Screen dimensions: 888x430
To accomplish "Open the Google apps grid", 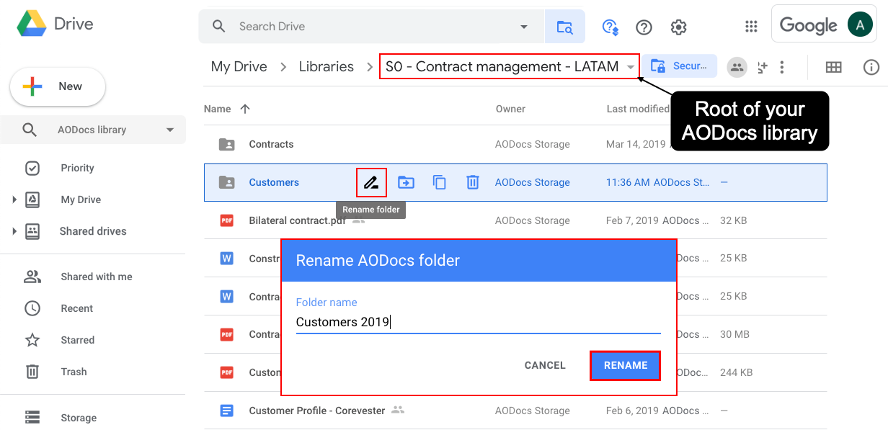I will tap(751, 27).
